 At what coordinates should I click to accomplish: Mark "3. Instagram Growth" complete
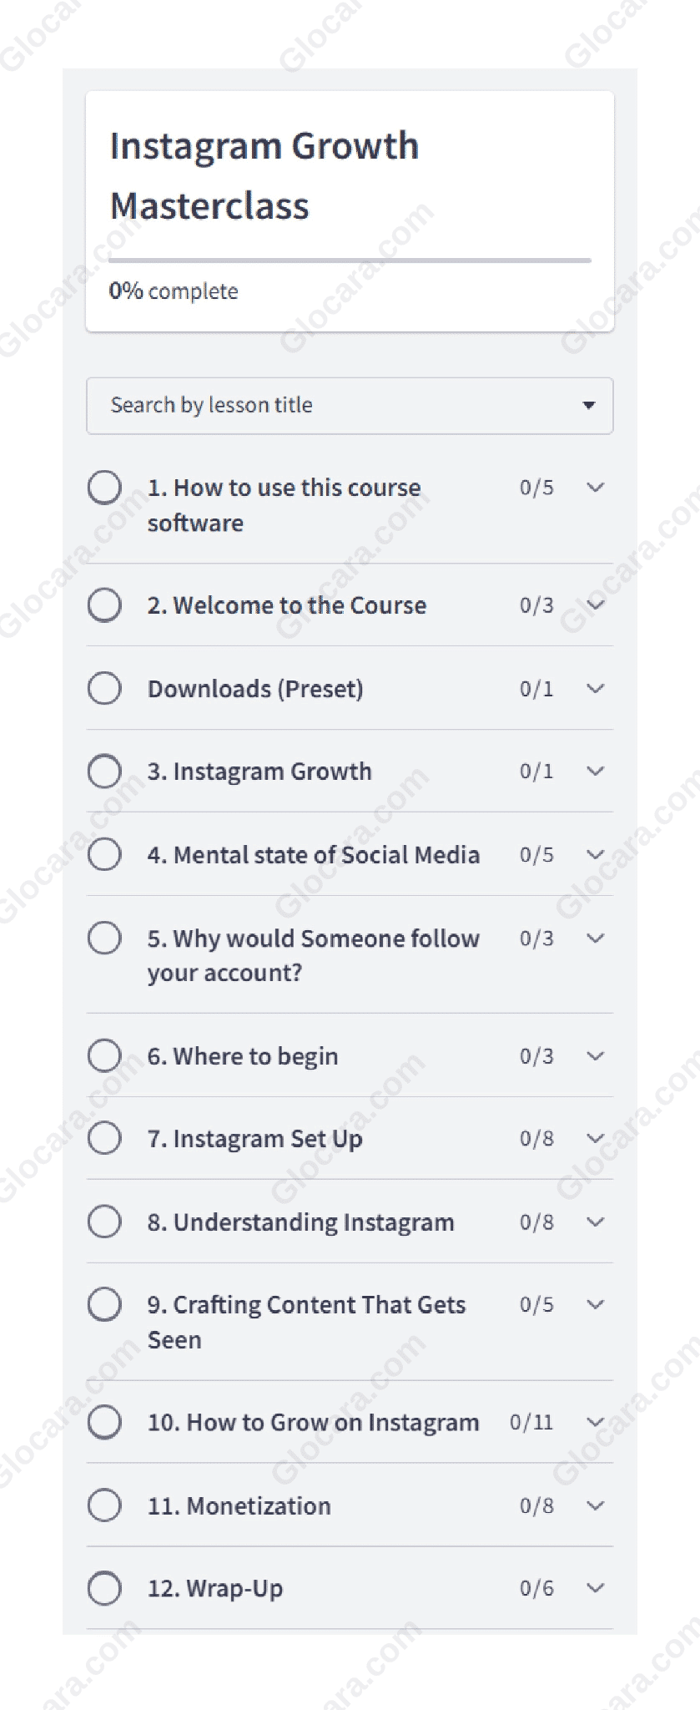click(x=104, y=771)
